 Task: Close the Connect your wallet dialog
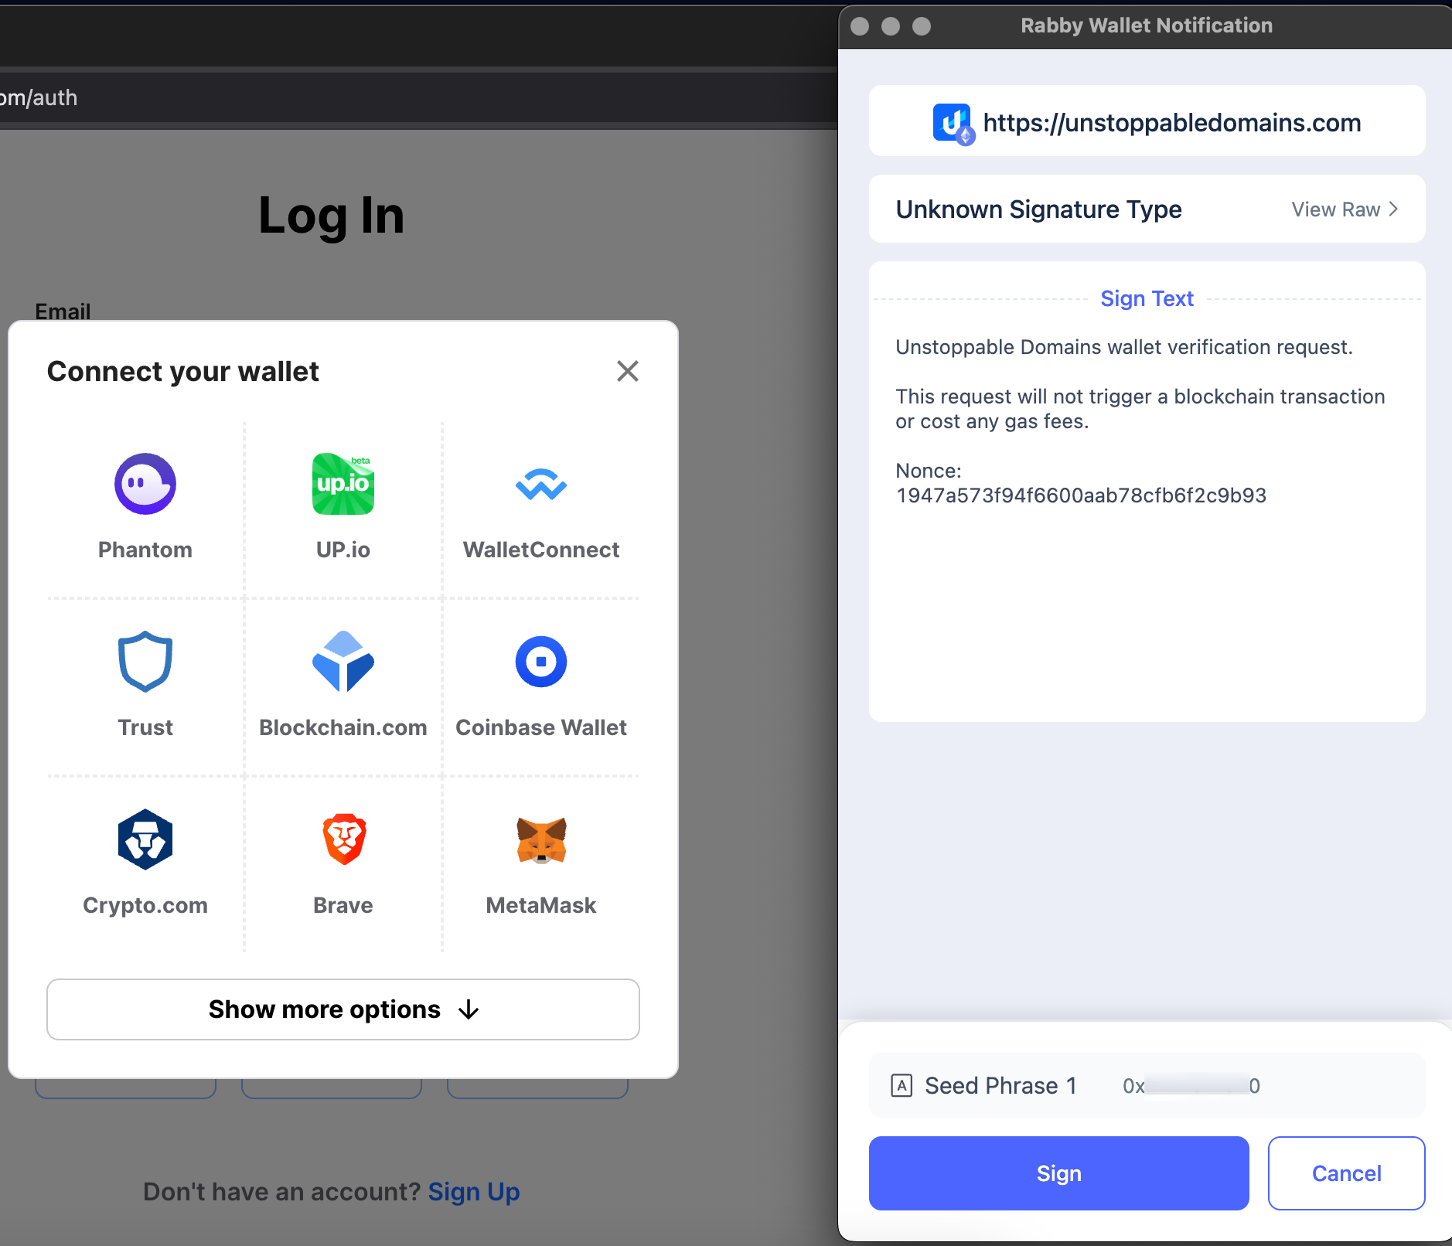tap(628, 371)
